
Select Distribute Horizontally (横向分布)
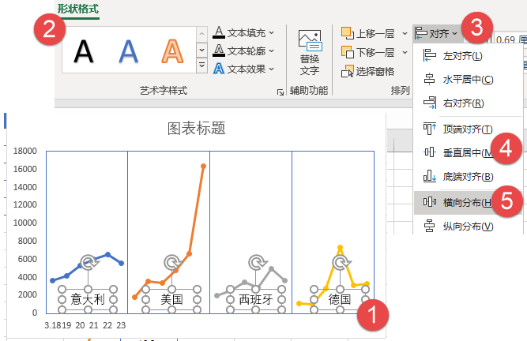point(467,202)
